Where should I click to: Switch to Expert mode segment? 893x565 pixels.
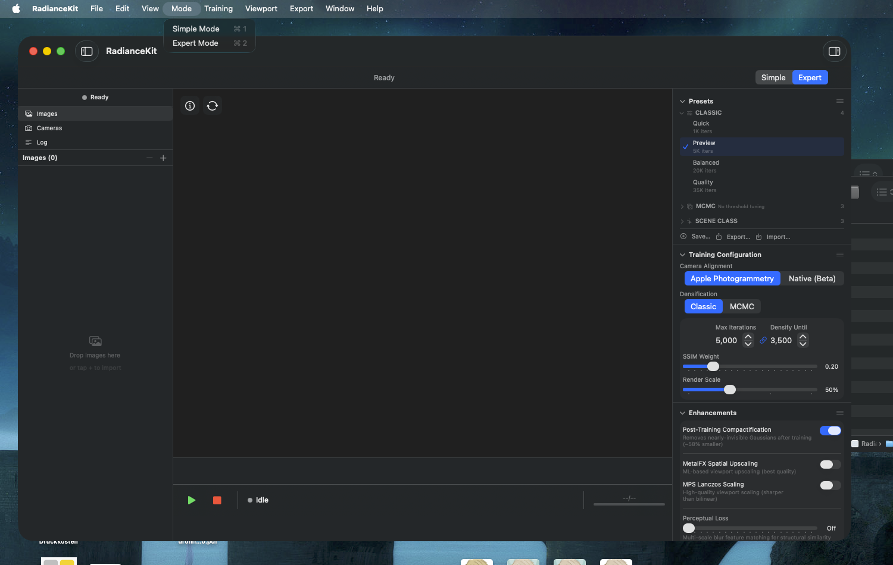[x=810, y=78]
